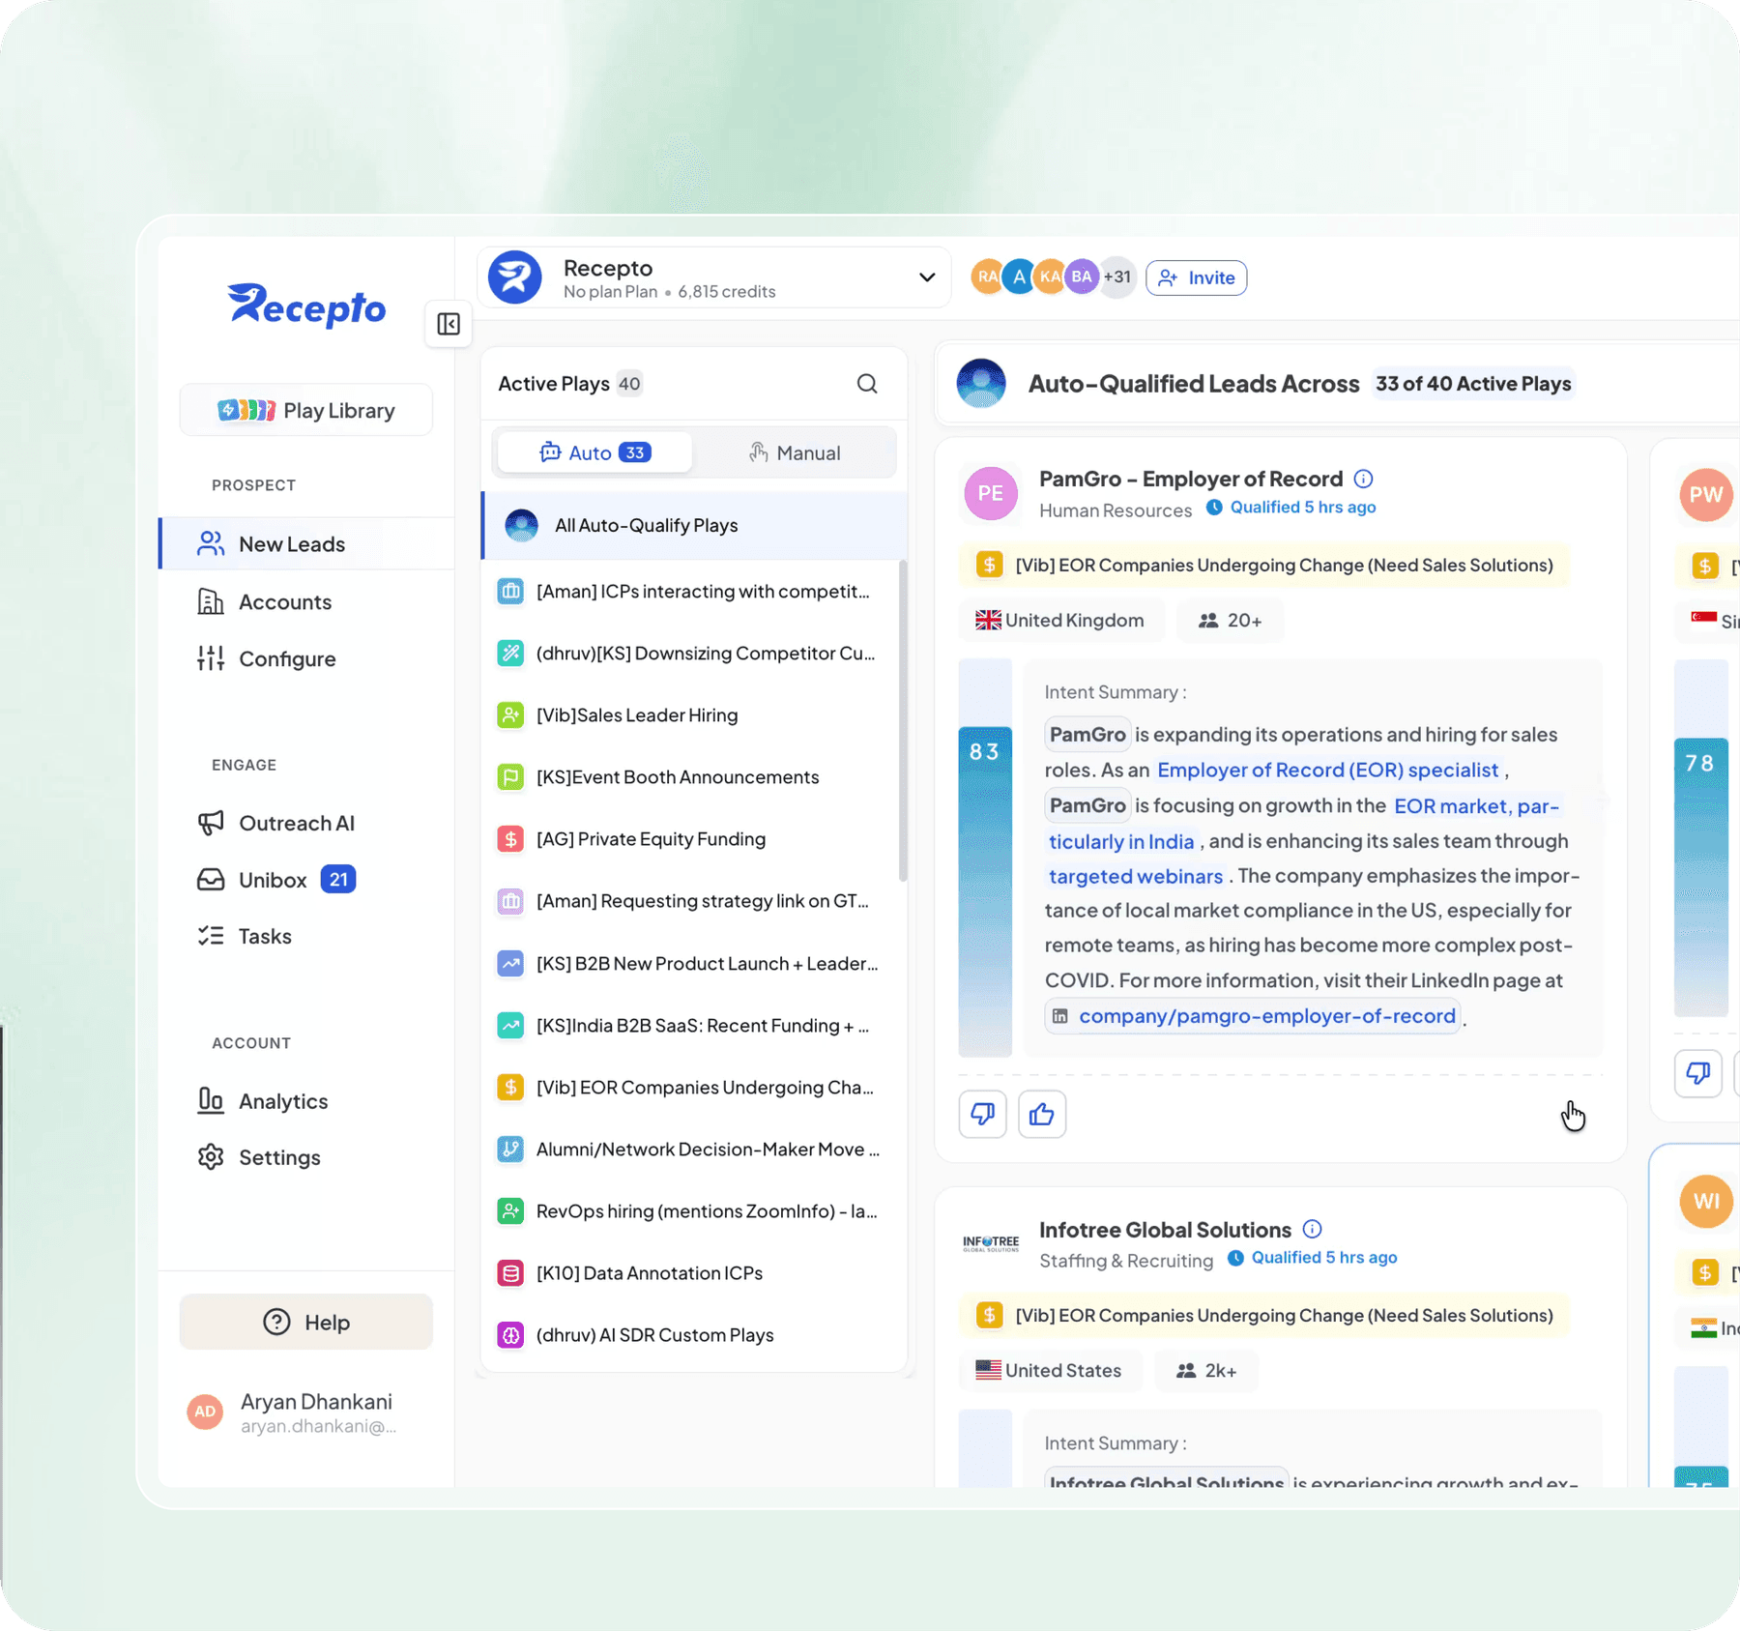Click the United Kingdom location chip
Screen dimensions: 1740x1631
tap(1060, 620)
